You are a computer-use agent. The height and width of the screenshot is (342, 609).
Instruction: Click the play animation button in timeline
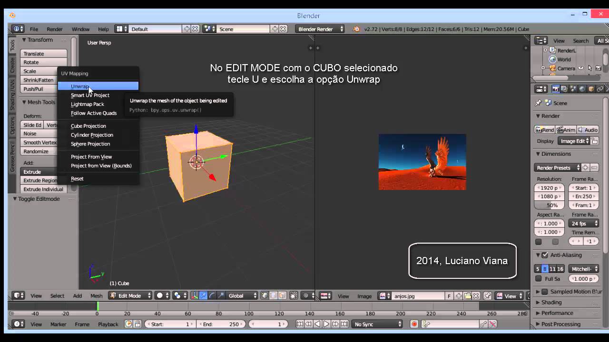(326, 324)
